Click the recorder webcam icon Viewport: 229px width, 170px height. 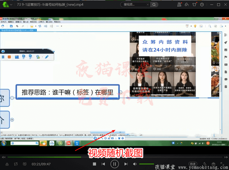coord(38,57)
